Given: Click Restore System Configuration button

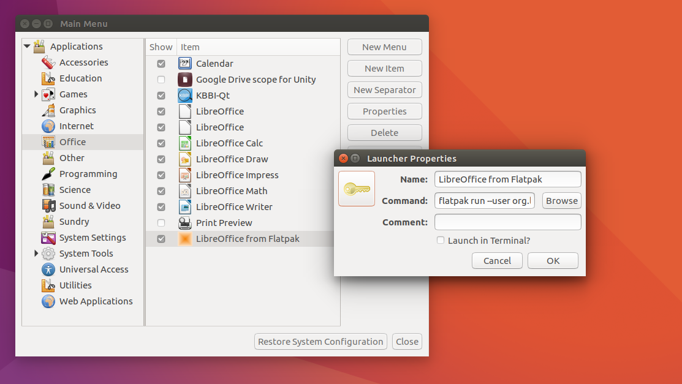Looking at the screenshot, I should click(320, 342).
